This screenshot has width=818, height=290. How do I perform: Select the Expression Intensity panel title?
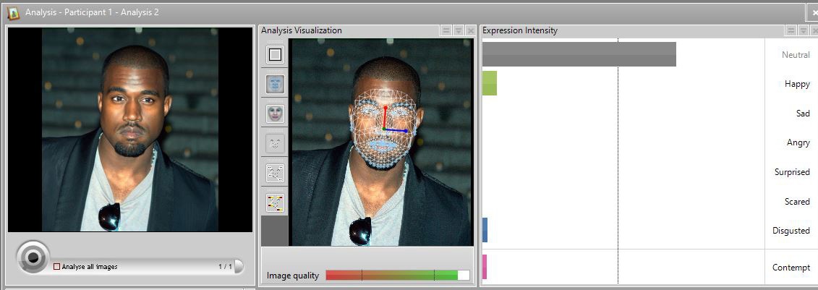point(519,30)
